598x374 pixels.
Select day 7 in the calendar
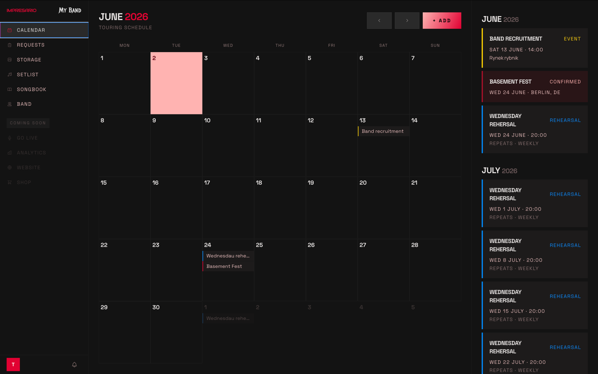click(x=435, y=83)
